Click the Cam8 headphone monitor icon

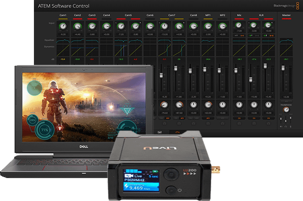click(194, 123)
